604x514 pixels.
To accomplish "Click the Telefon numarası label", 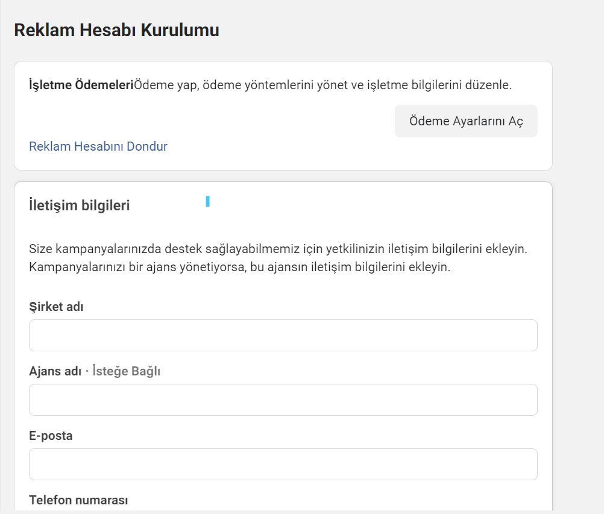I will (78, 500).
